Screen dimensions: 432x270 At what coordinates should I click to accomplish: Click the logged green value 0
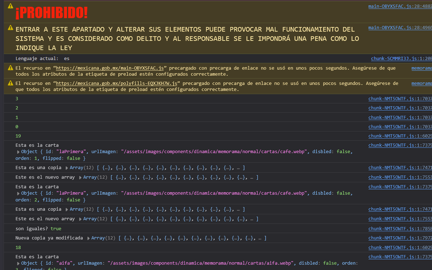[x=17, y=127]
